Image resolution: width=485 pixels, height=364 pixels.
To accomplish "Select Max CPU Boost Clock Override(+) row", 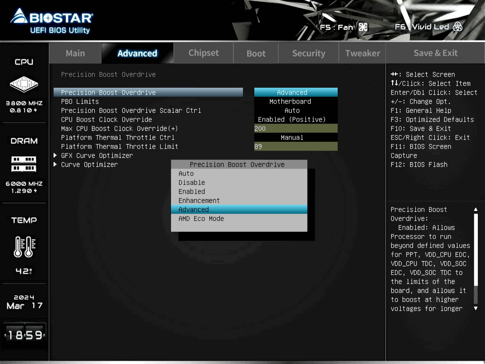I will tap(119, 129).
